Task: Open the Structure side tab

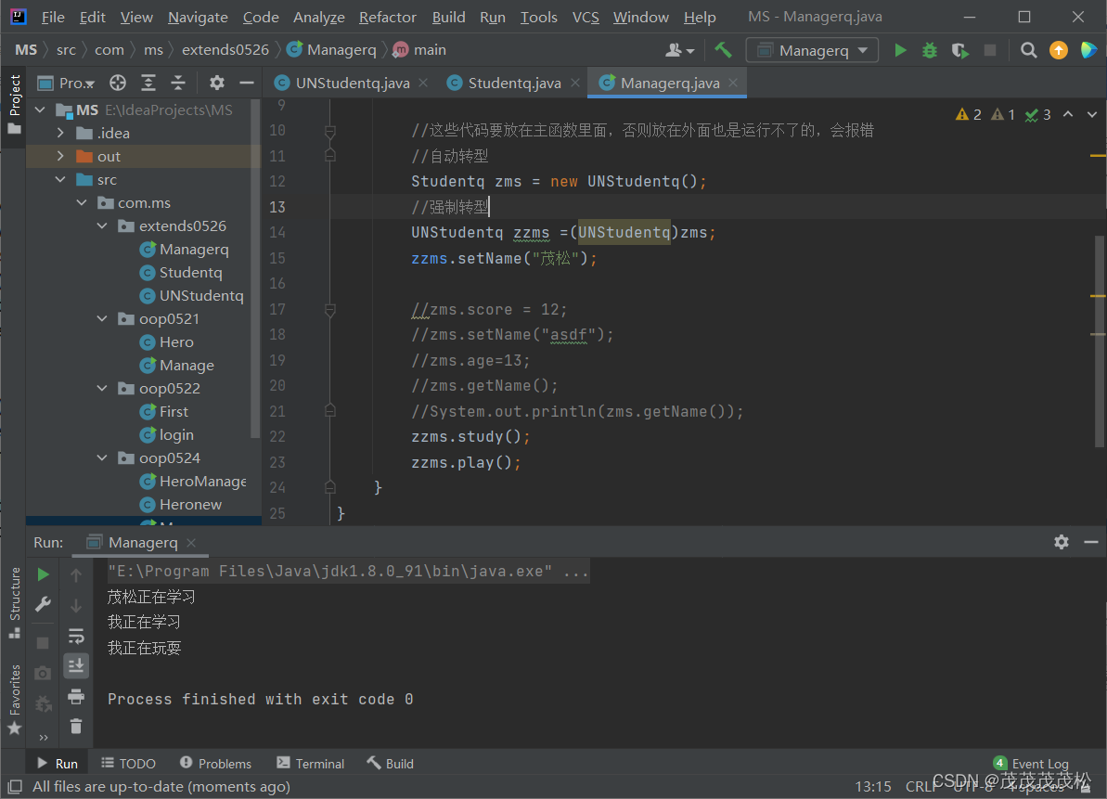Action: [14, 602]
